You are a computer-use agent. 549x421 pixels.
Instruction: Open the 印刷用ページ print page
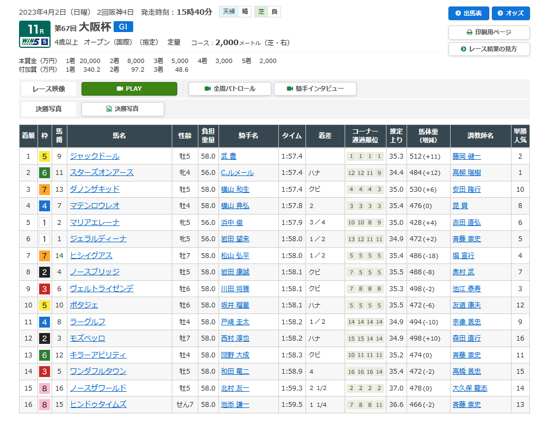point(489,32)
